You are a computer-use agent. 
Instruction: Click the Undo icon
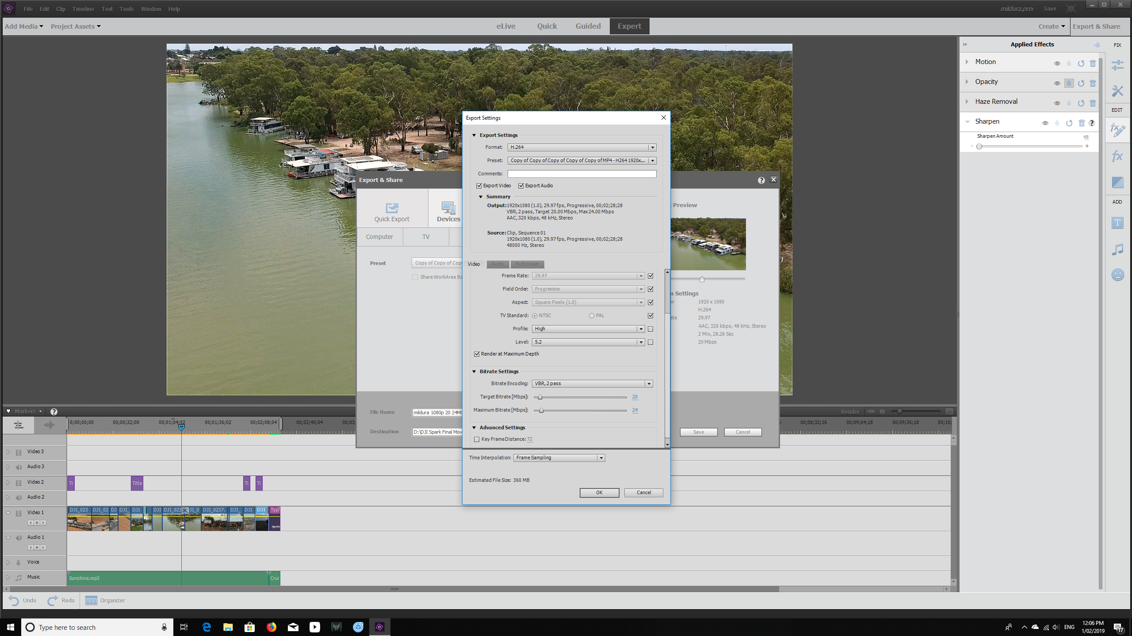(x=14, y=601)
